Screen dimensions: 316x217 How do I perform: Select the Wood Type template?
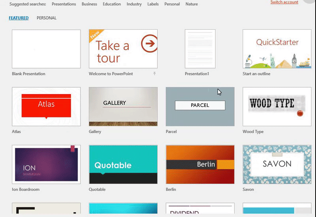(x=277, y=107)
